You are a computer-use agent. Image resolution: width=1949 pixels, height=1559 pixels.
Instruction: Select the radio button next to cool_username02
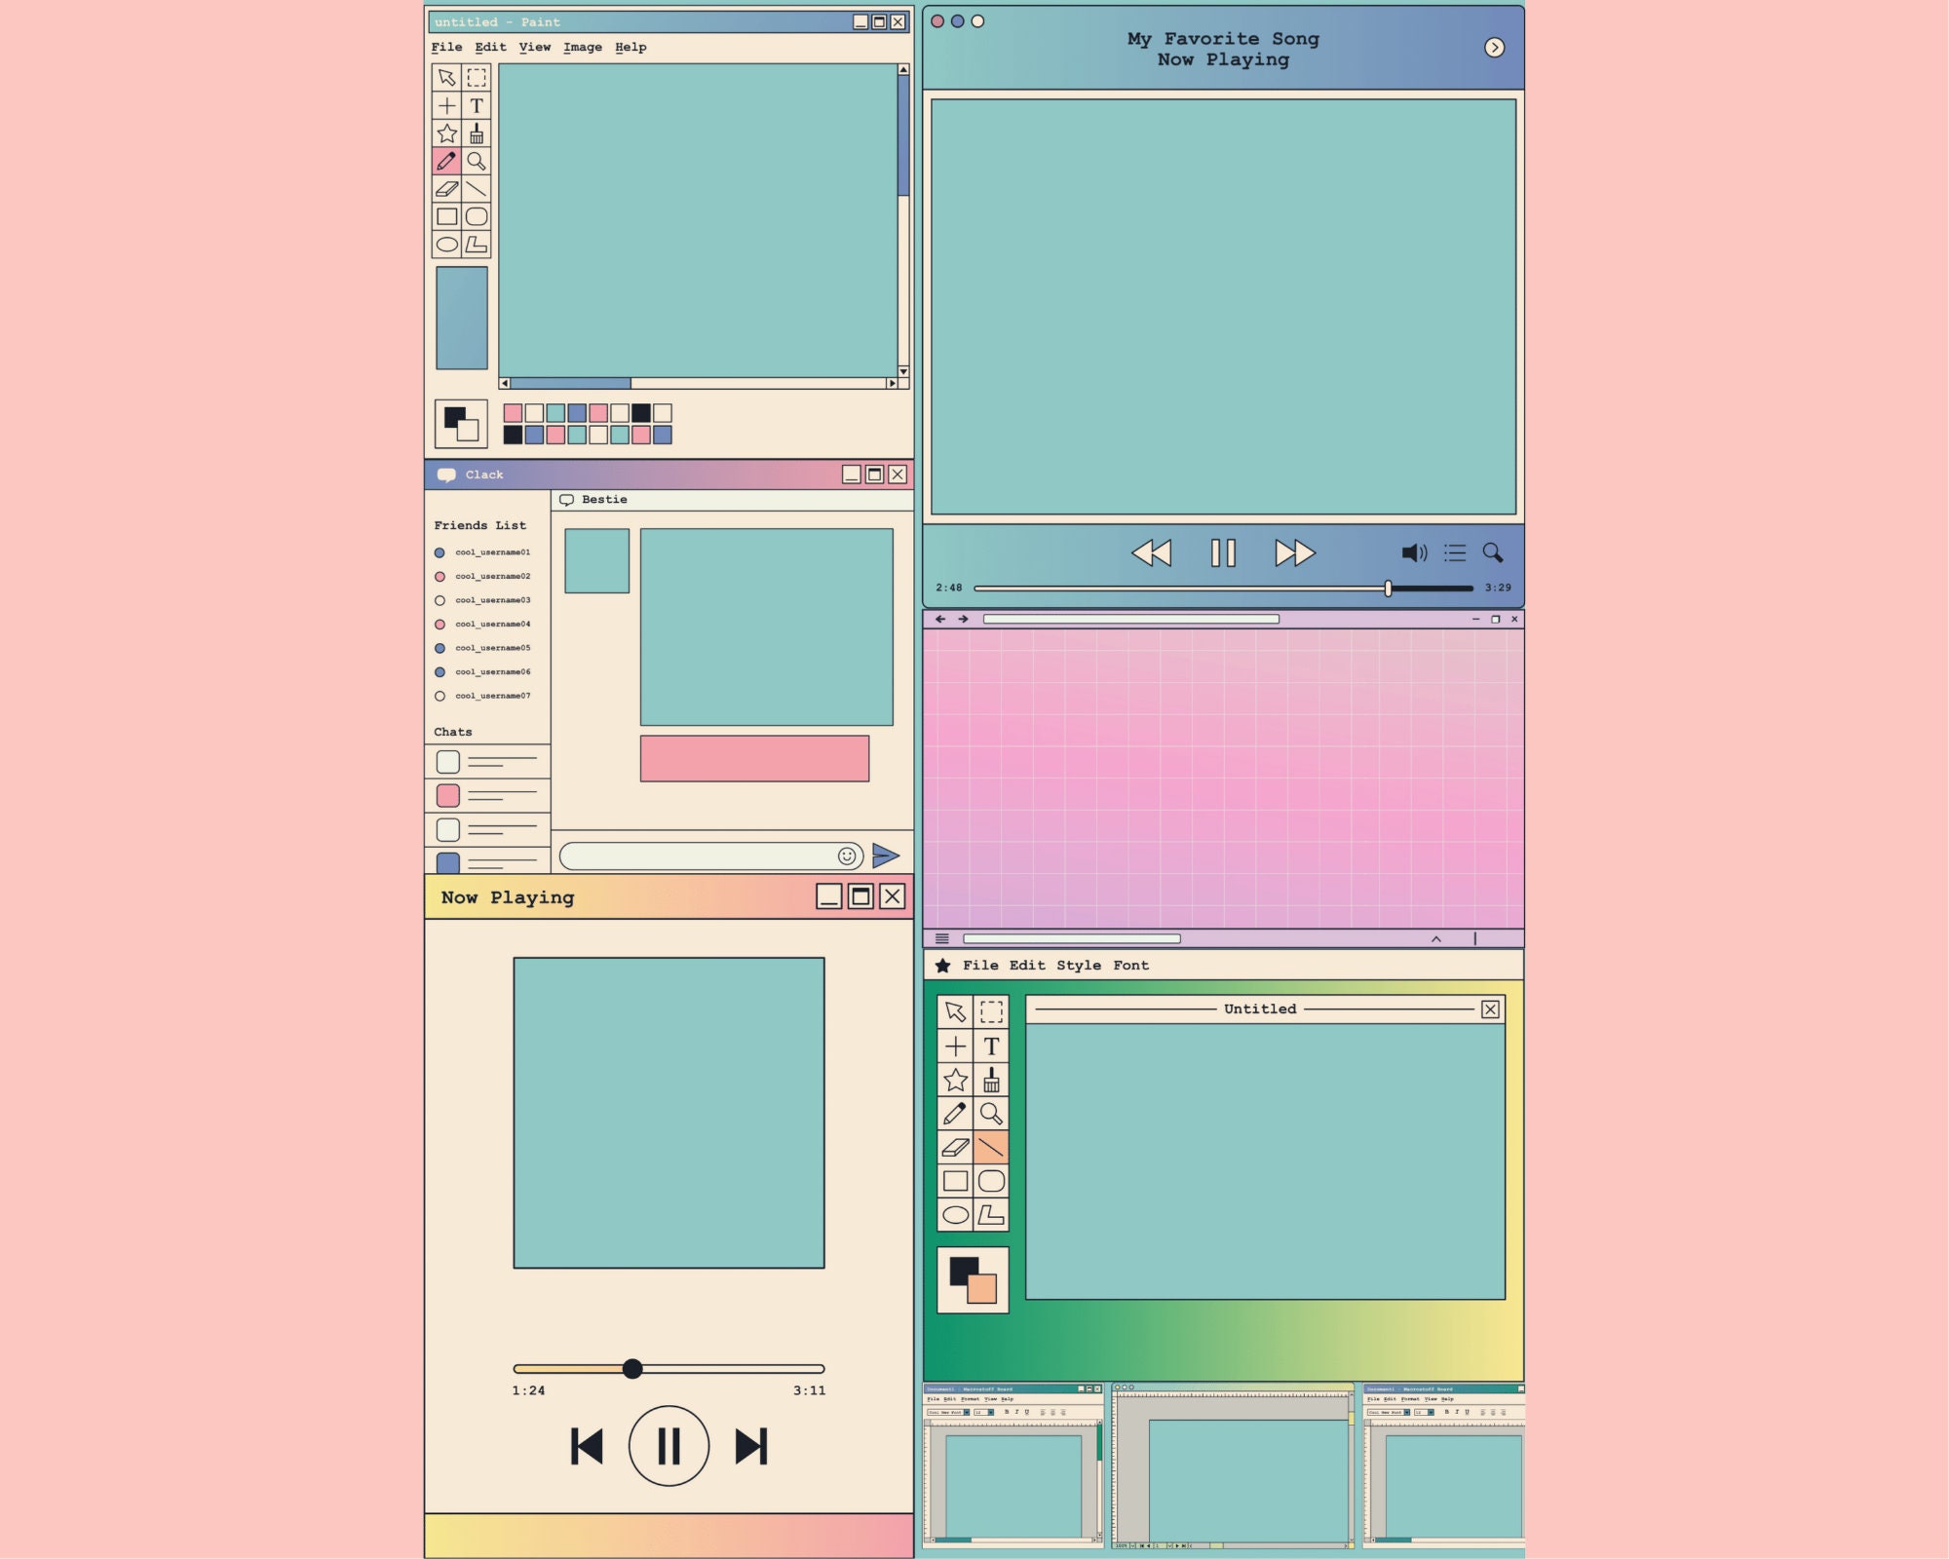(440, 575)
